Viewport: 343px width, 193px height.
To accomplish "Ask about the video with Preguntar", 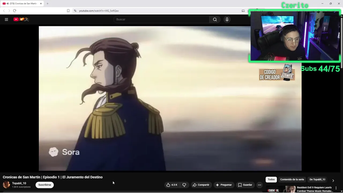I will coord(224,185).
